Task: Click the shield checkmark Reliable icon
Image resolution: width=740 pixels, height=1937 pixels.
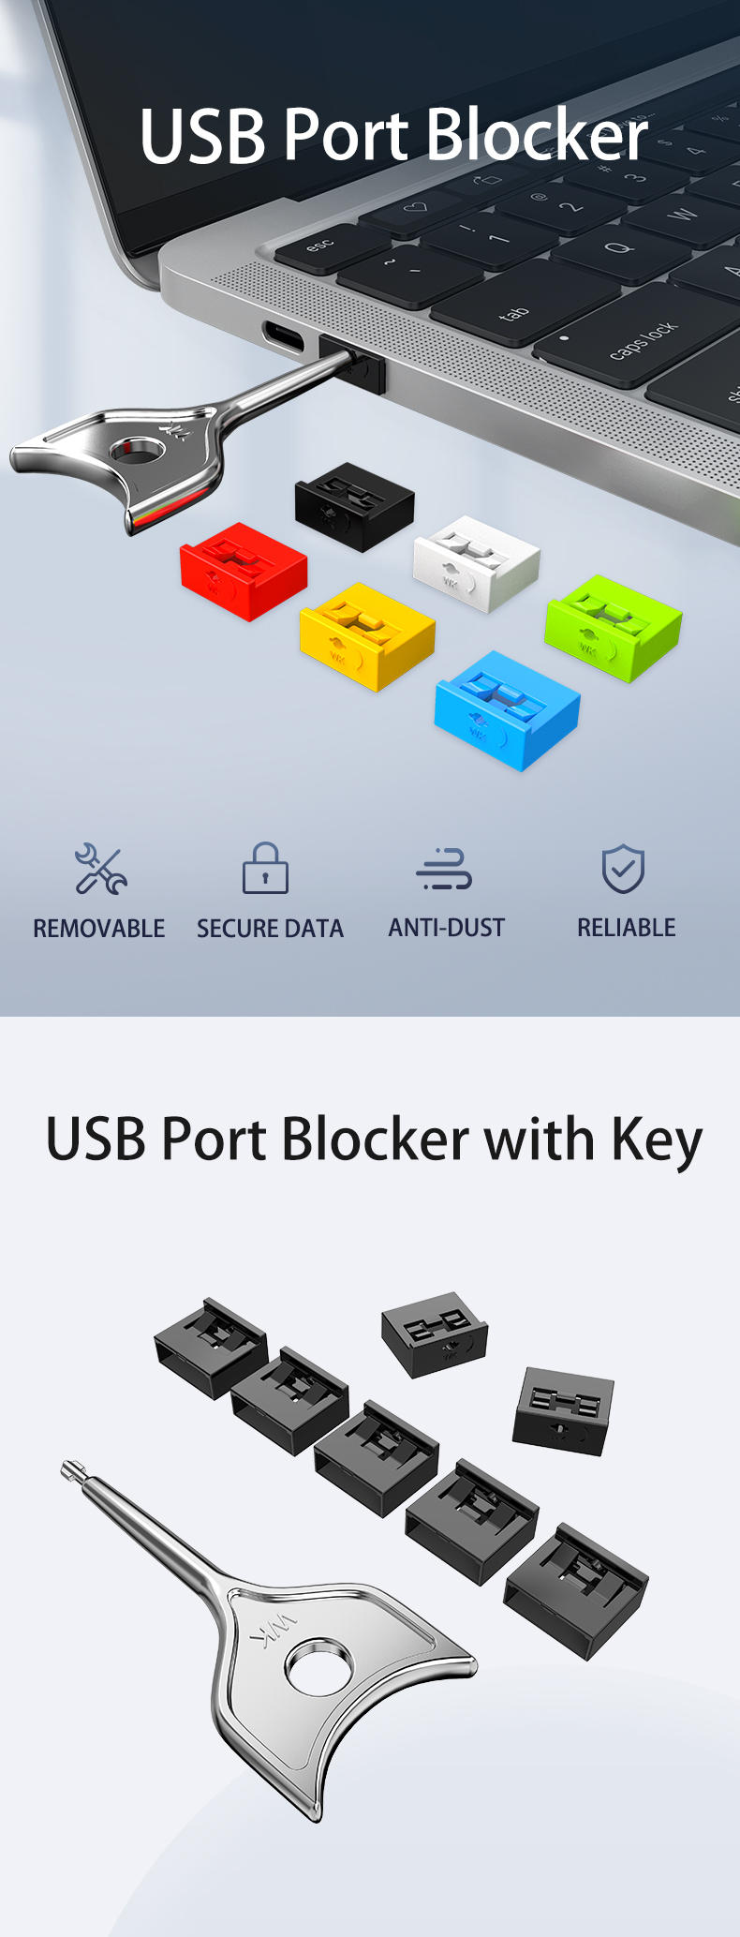Action: pos(623,869)
